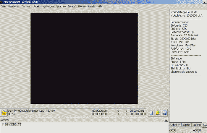Open the Optionen menu
207x133 pixels.
pos(26,6)
